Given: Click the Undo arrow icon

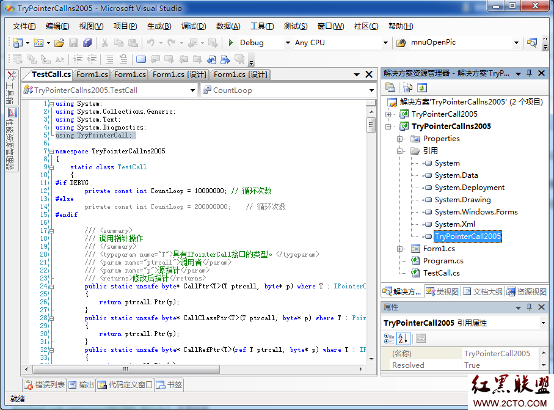Looking at the screenshot, I should click(151, 43).
